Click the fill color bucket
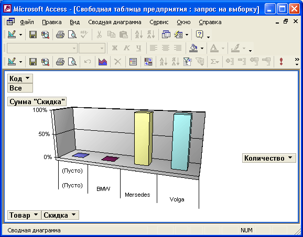303x237 pixels. tap(193, 48)
